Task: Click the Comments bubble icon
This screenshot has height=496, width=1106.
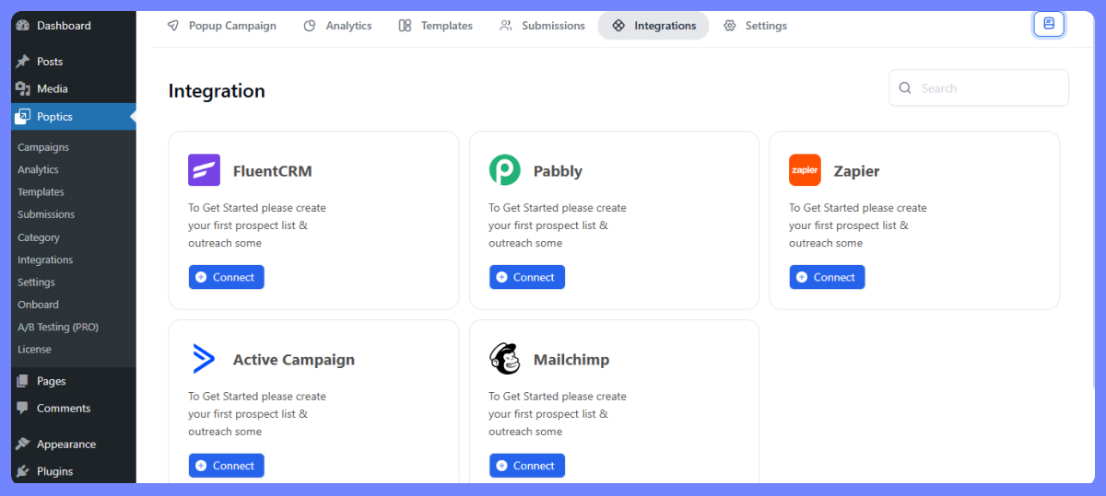Action: (23, 409)
